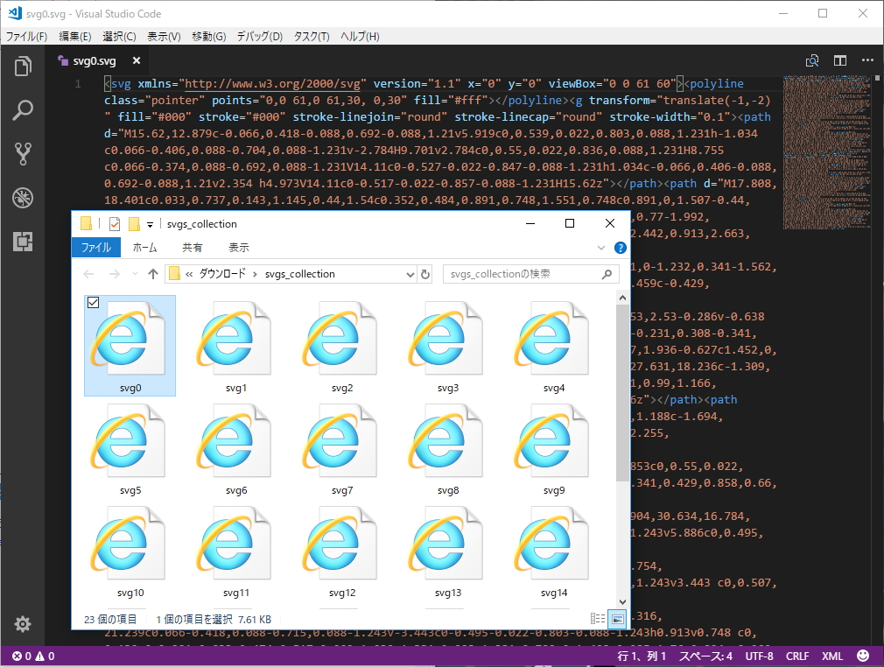The width and height of the screenshot is (884, 667).
Task: Click the refresh button beside the address bar
Action: [426, 274]
